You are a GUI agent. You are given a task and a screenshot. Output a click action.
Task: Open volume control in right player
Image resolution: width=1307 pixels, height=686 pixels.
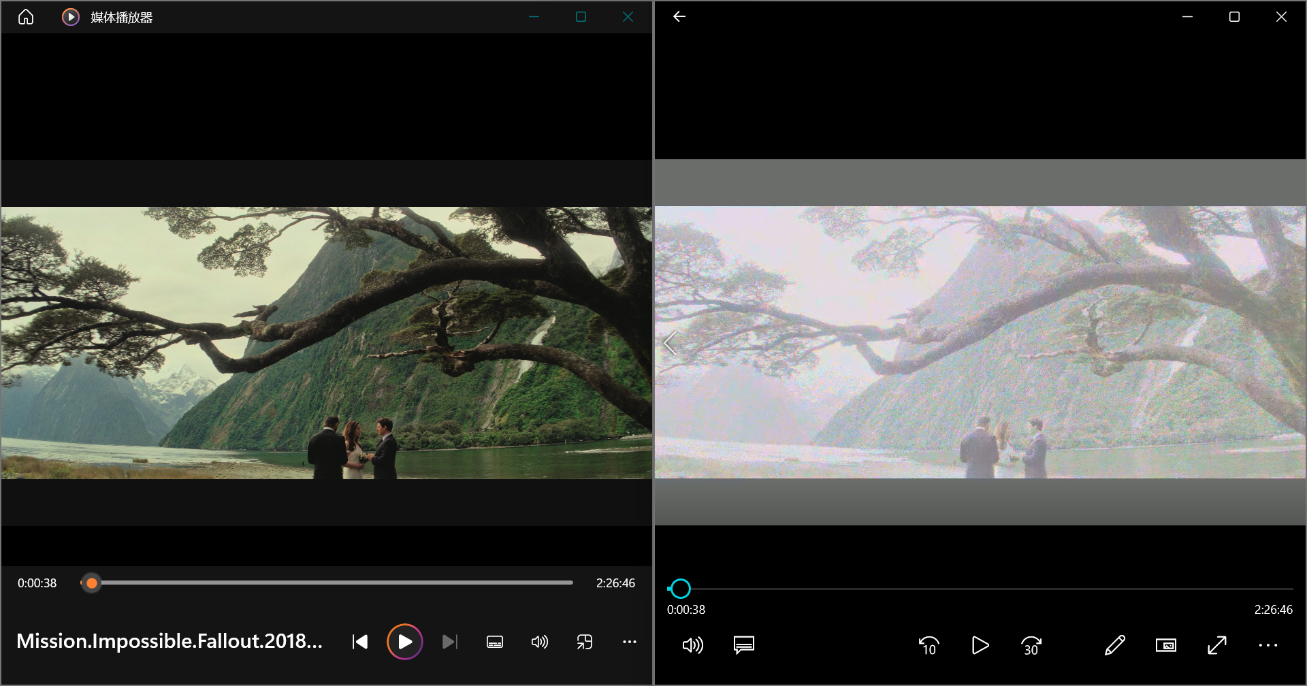692,645
